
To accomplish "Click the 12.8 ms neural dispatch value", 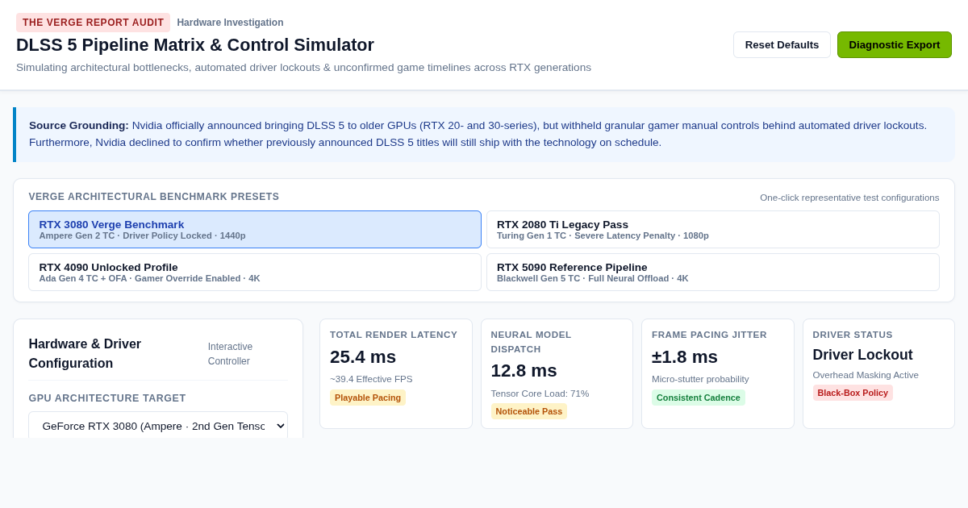I will [524, 371].
